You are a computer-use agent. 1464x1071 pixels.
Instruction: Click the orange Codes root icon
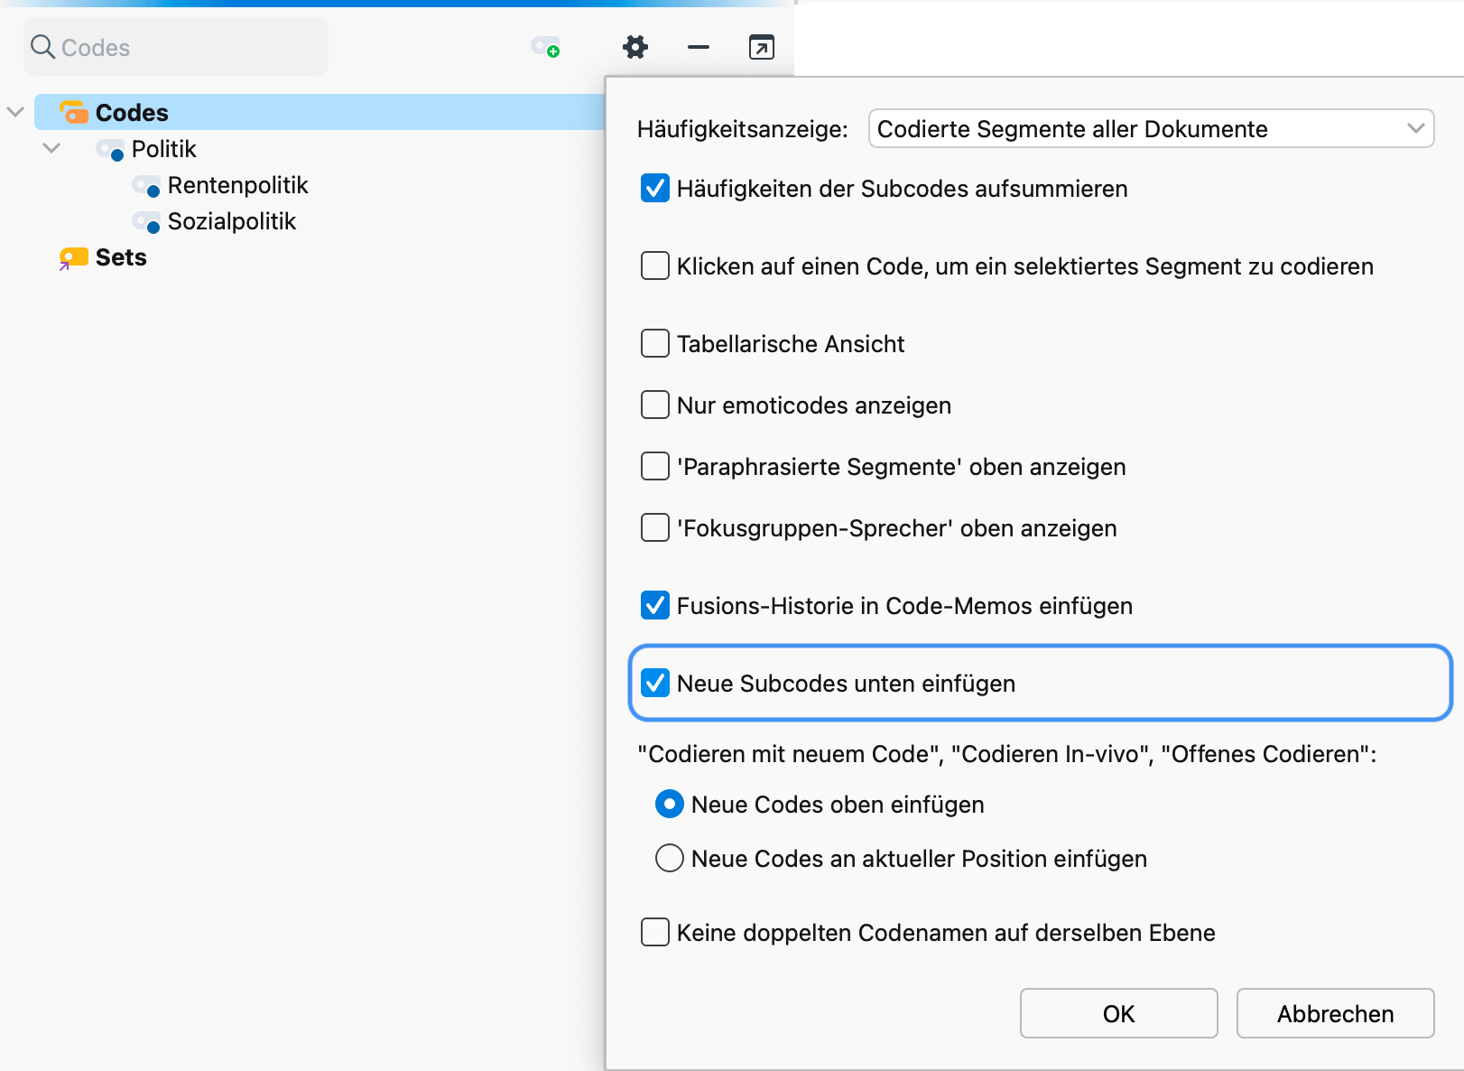pyautogui.click(x=73, y=113)
